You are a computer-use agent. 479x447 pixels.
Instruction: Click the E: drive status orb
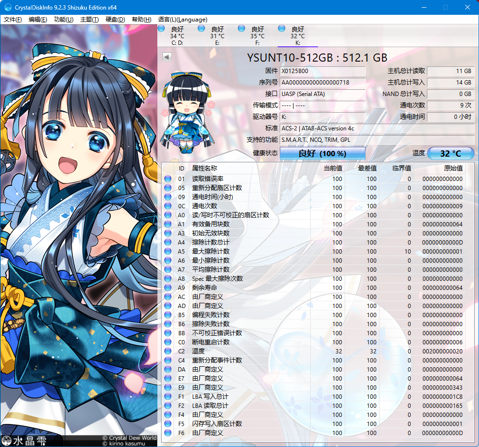pos(202,29)
